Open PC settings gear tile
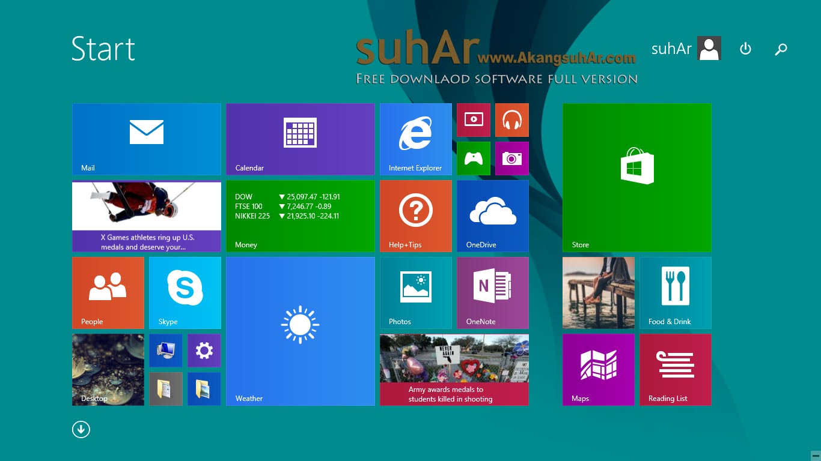Viewport: 821px width, 461px height. coord(204,351)
